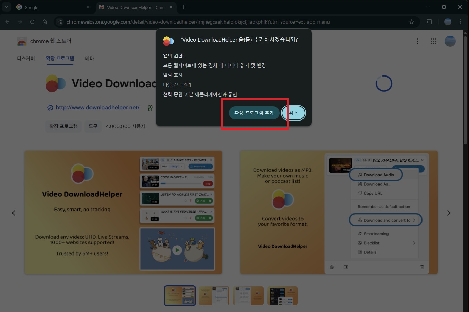Click the 다운로드 관리 permission text
Screen dimensions: 469x312
coord(177,85)
